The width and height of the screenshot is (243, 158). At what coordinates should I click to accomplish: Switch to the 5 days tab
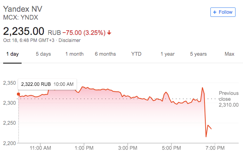(x=43, y=54)
